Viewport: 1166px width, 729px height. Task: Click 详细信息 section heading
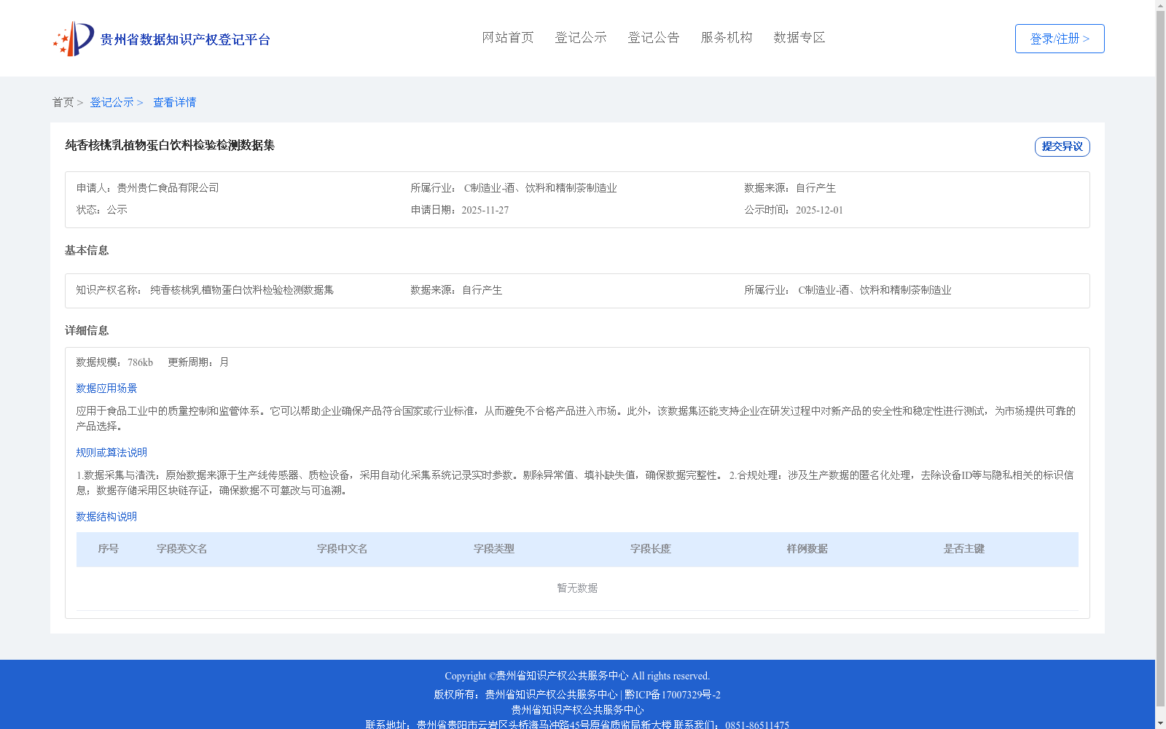click(87, 330)
